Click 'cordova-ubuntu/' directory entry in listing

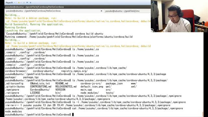(x=44, y=71)
